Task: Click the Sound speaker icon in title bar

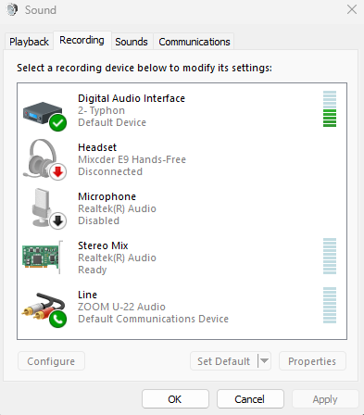Action: point(12,9)
